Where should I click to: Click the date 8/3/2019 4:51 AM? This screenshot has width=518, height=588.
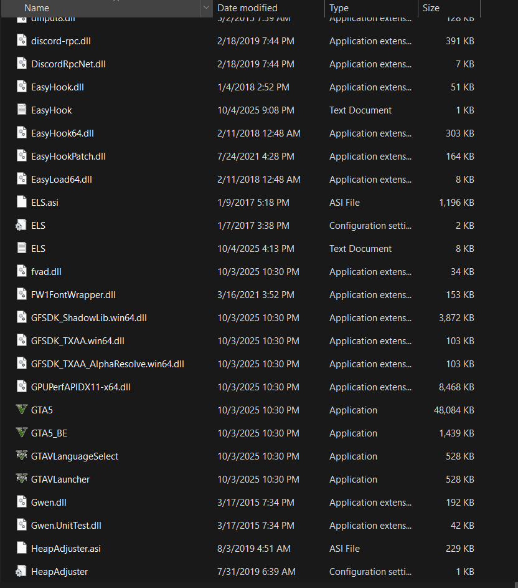pos(254,549)
